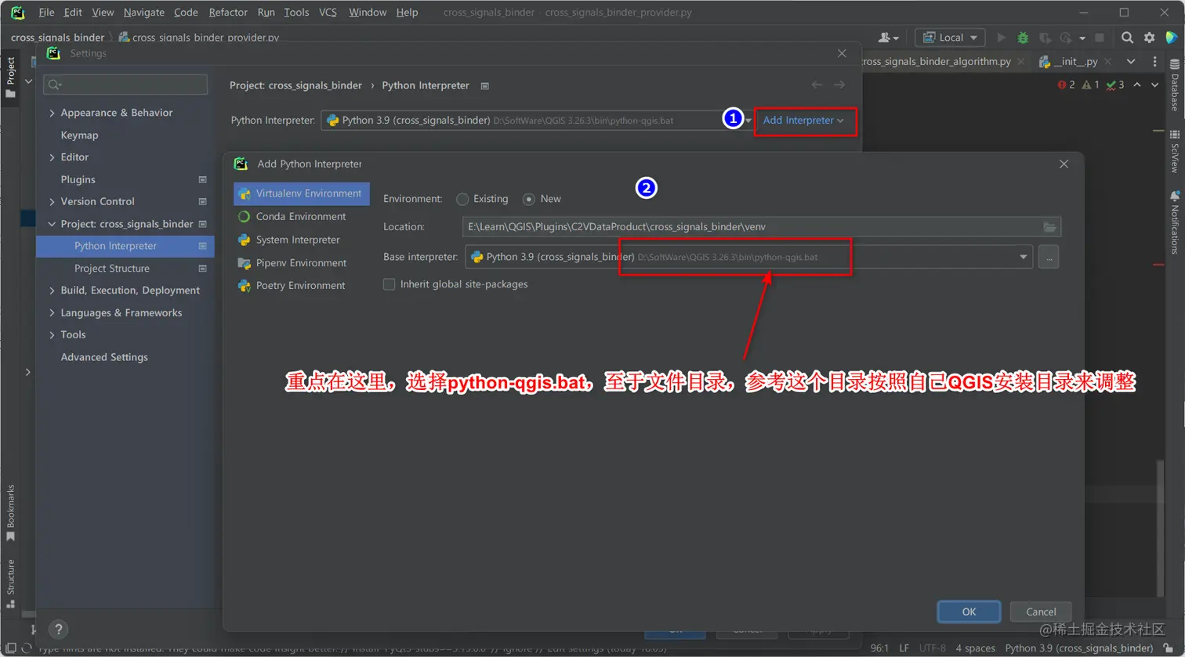Click the Settings back navigation arrow
1185x657 pixels.
click(817, 85)
